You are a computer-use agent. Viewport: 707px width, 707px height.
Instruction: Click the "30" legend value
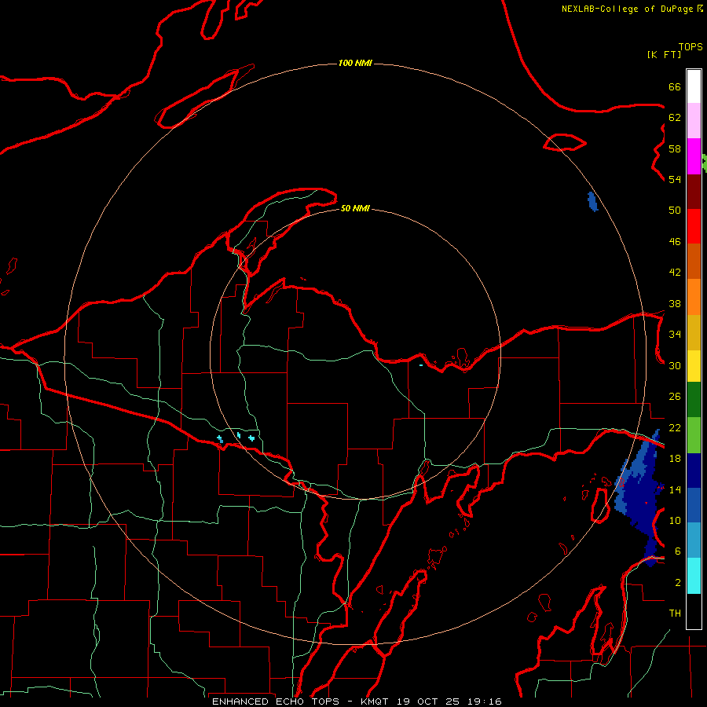[x=675, y=365]
